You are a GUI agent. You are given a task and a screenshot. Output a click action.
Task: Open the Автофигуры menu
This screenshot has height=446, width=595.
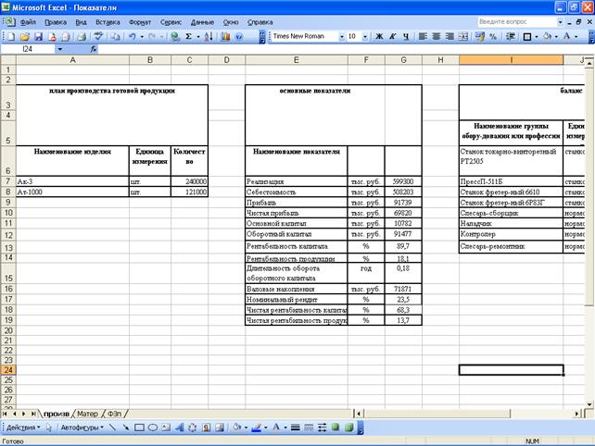pos(82,427)
